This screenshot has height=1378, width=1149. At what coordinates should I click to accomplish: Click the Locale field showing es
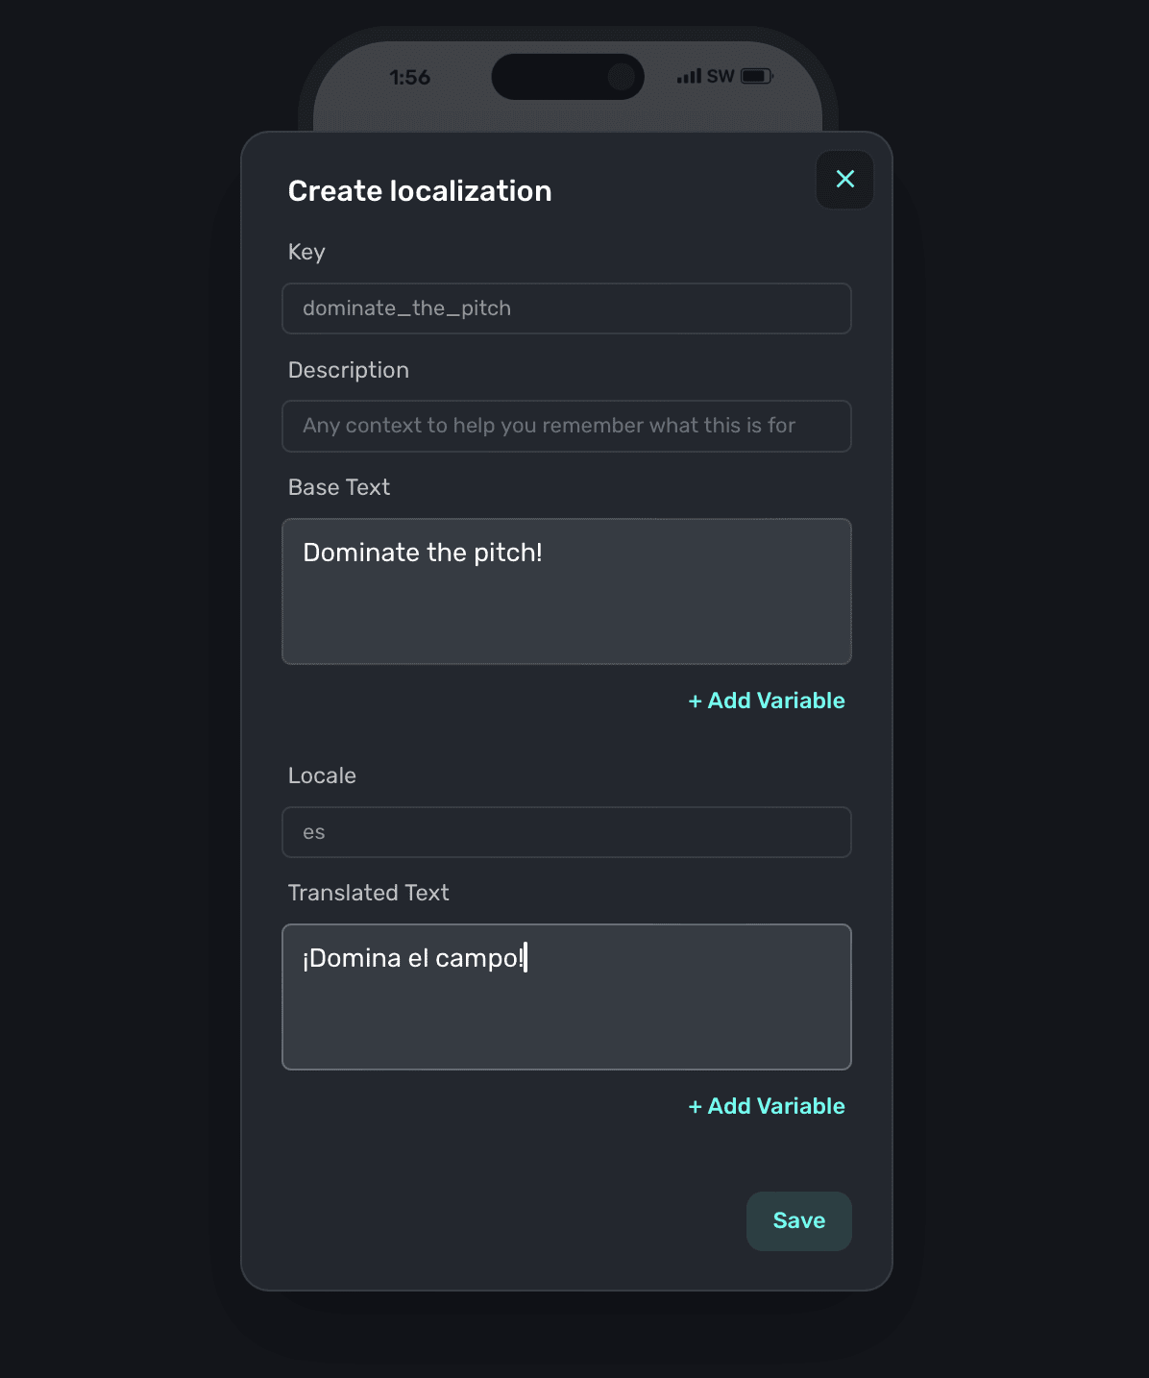pos(567,832)
